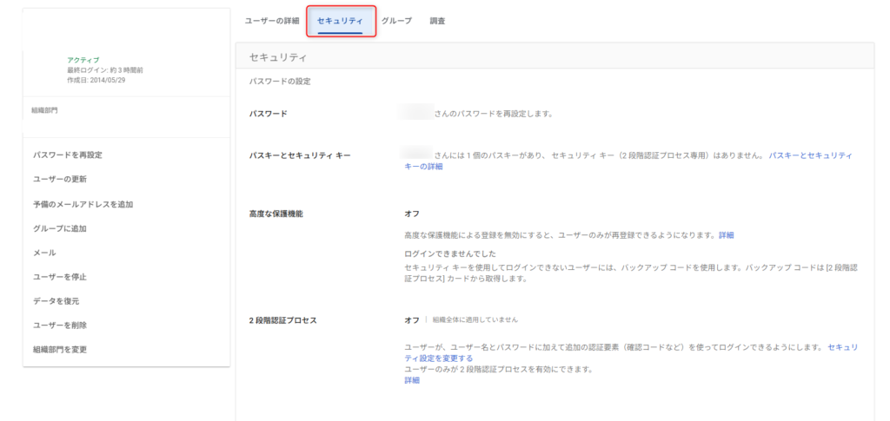Click ユーザーを削除 in the action list
Screen dimensions: 890x421
click(x=59, y=326)
